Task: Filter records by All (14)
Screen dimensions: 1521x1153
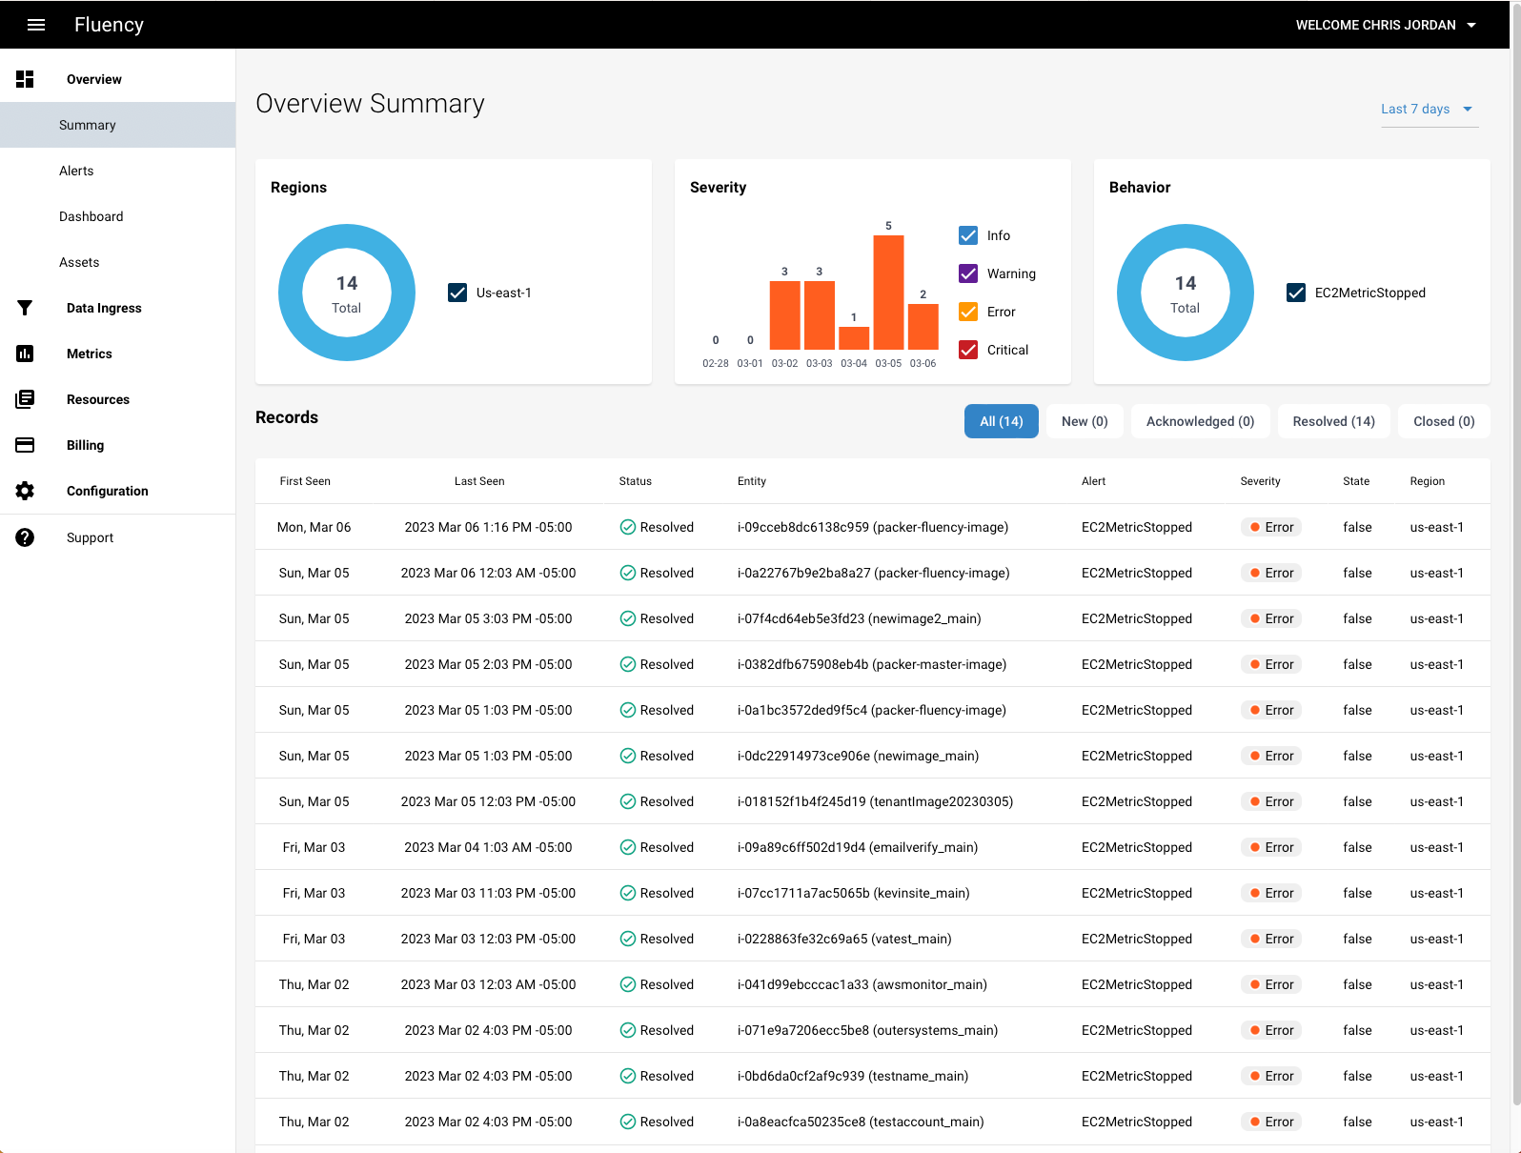Action: tap(1002, 421)
